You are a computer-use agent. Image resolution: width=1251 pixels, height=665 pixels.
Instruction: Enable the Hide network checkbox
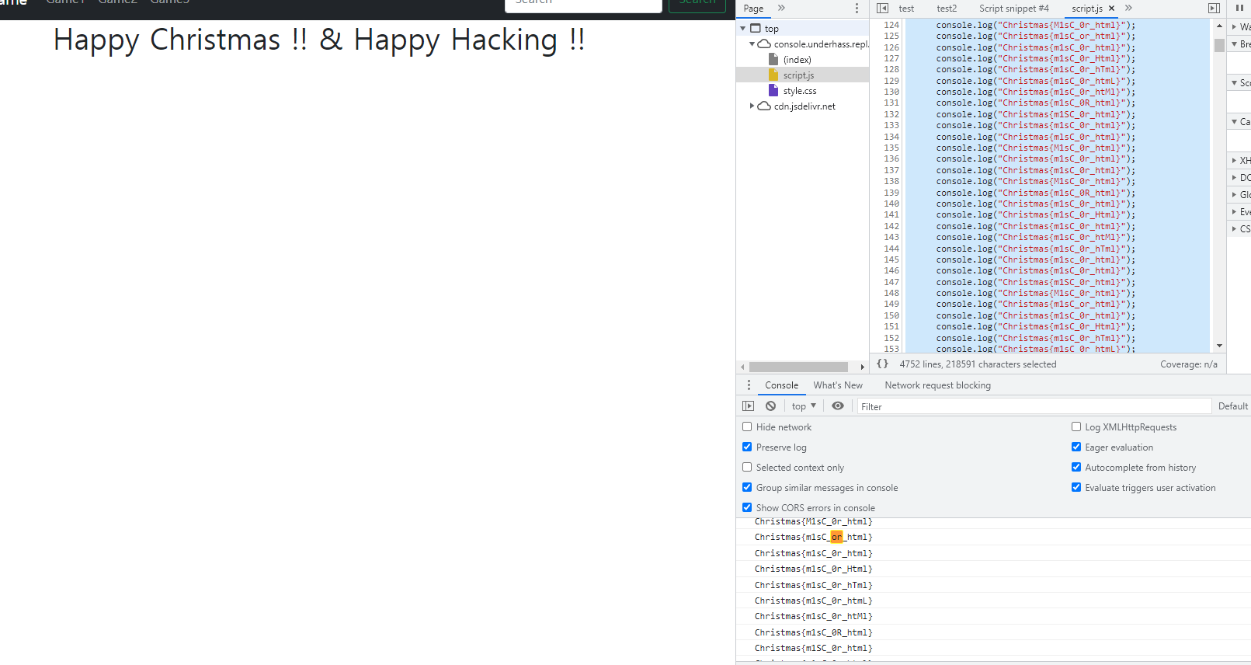point(747,427)
